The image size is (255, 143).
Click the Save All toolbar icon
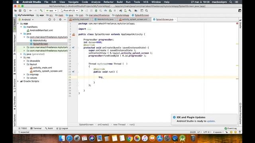[20, 11]
